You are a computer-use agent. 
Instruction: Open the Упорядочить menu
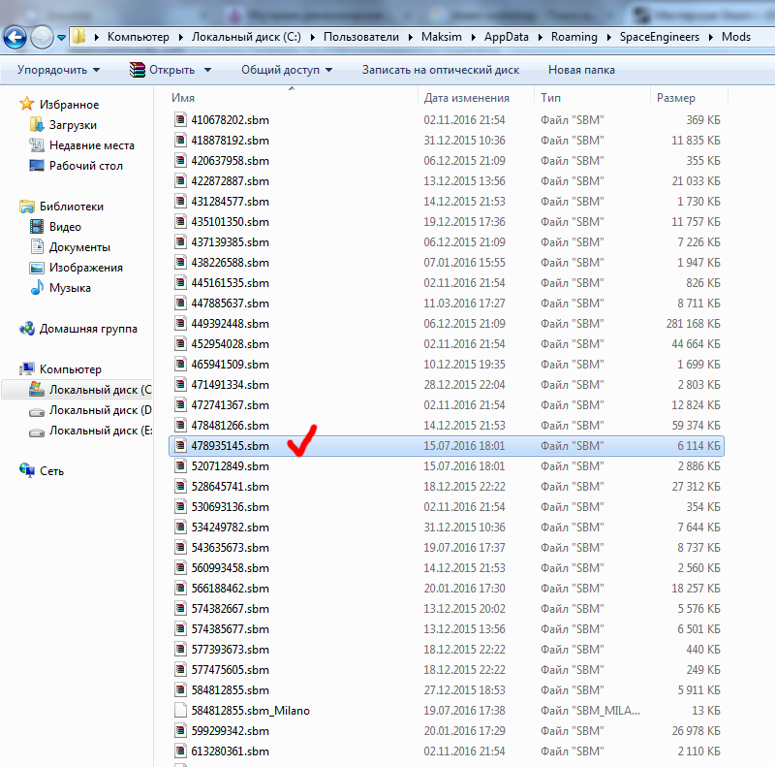coord(58,70)
